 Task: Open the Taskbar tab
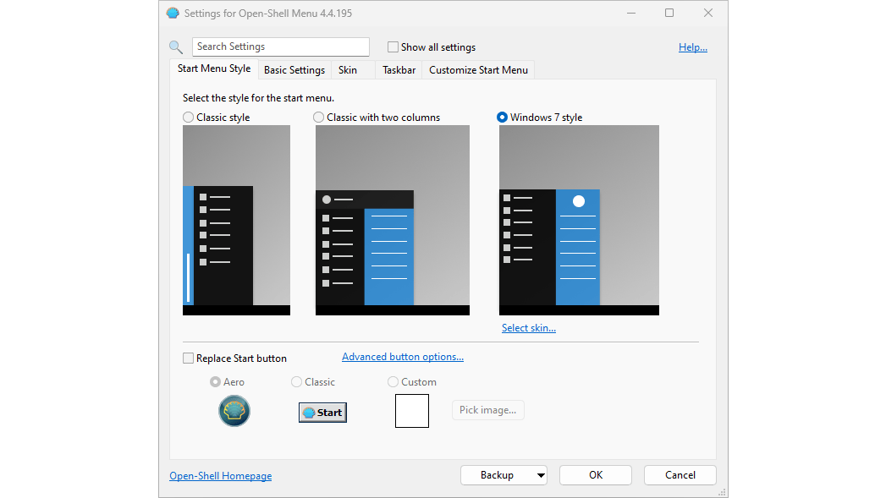tap(399, 70)
